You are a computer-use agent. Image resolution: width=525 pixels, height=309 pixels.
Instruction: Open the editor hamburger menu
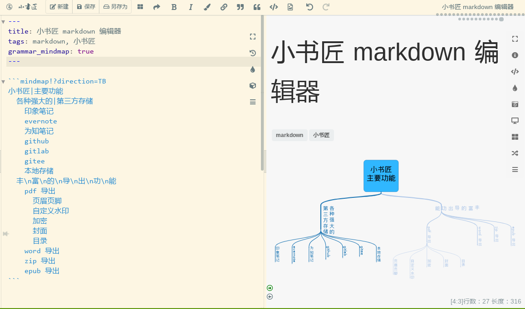253,102
